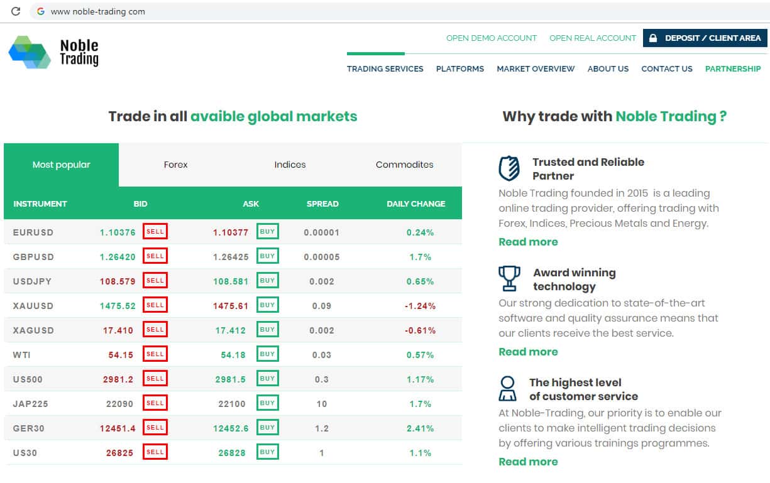
Task: Follow Read more under Award winning technology
Action: [x=528, y=352]
